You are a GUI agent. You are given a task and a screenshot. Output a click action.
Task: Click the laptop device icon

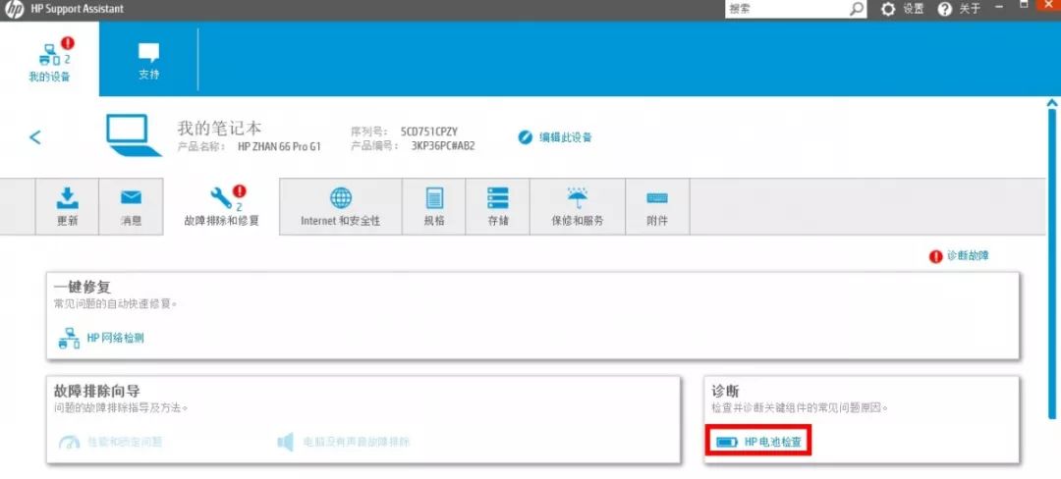[134, 135]
